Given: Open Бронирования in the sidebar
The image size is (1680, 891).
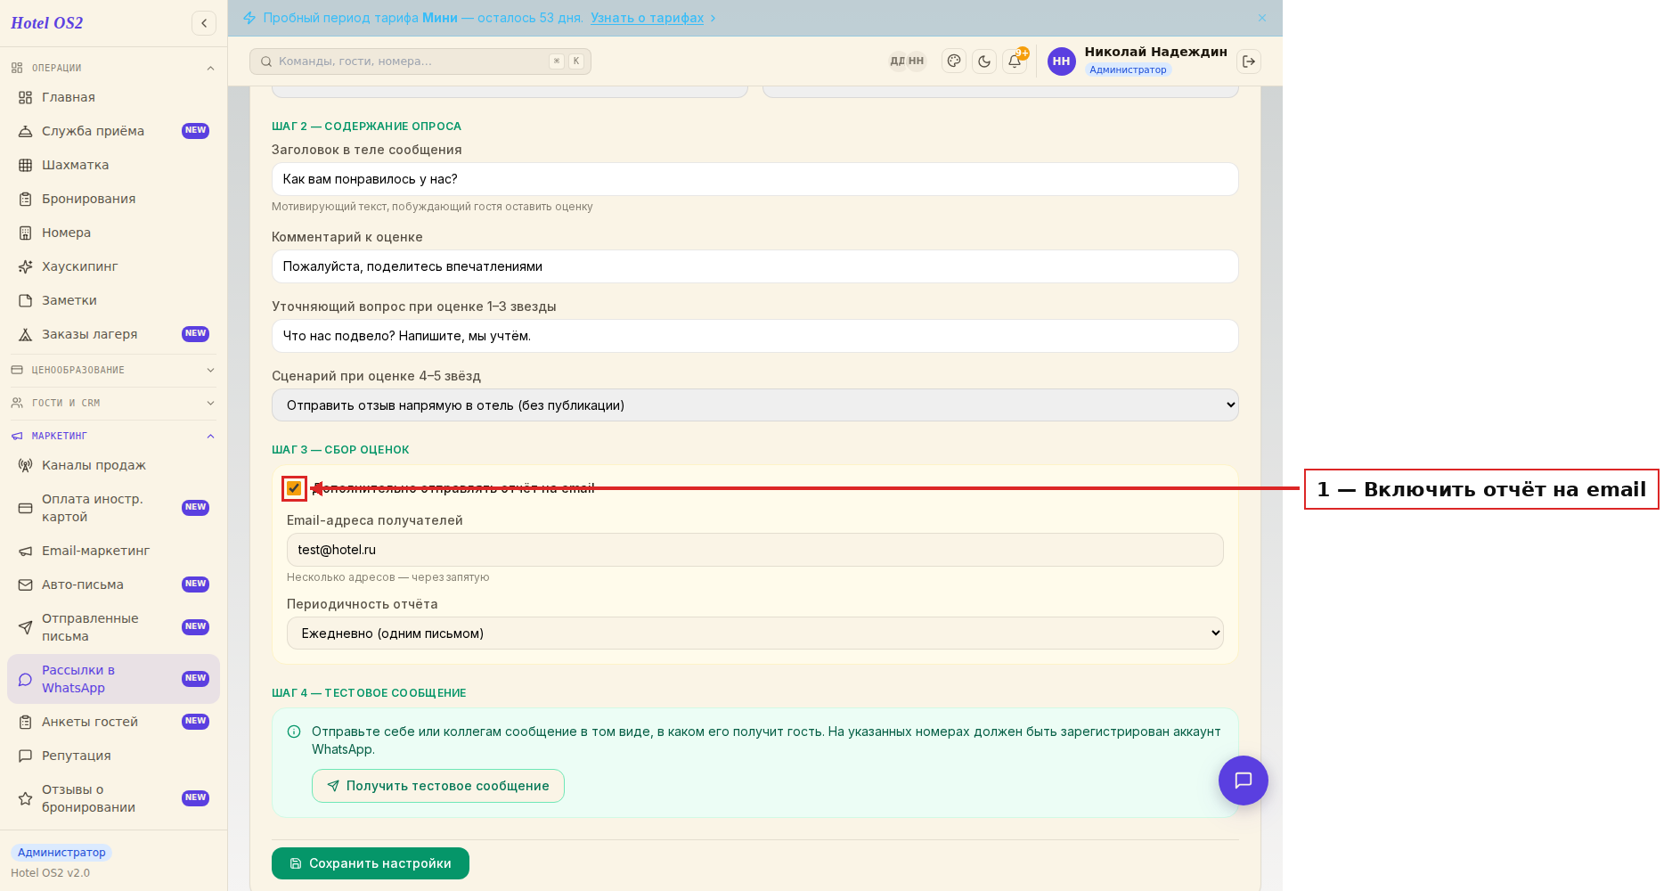Looking at the screenshot, I should (x=113, y=199).
